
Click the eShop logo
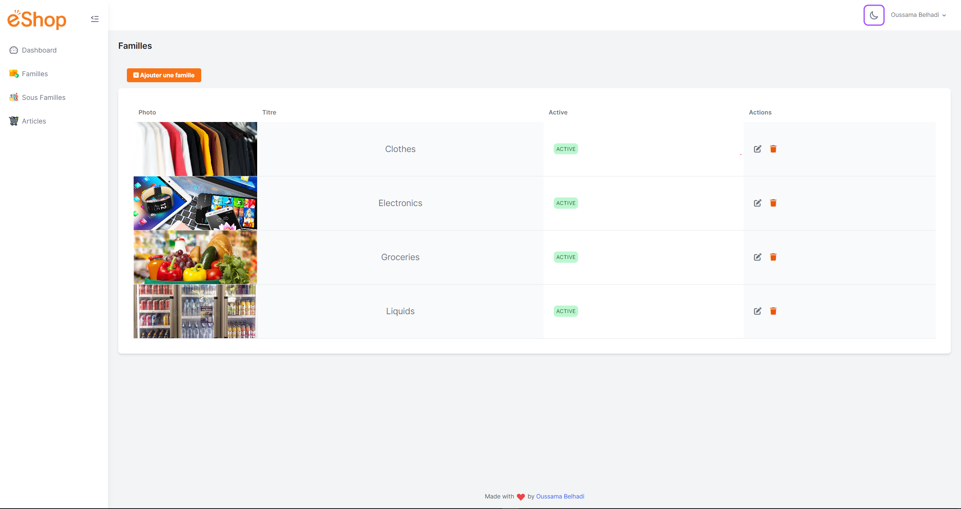tap(36, 19)
